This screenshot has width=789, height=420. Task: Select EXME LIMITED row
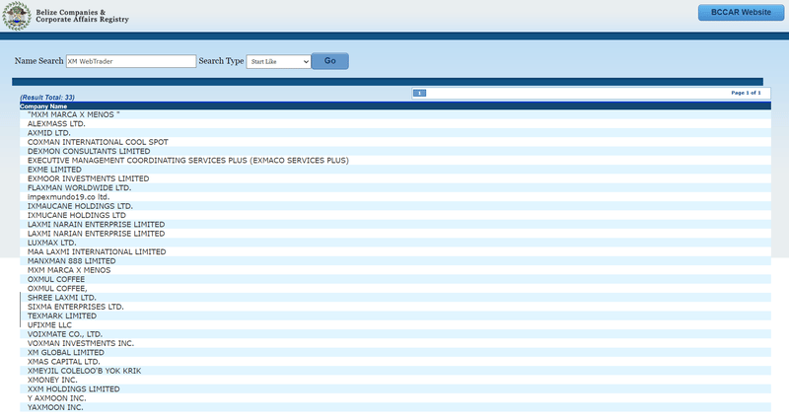point(395,170)
